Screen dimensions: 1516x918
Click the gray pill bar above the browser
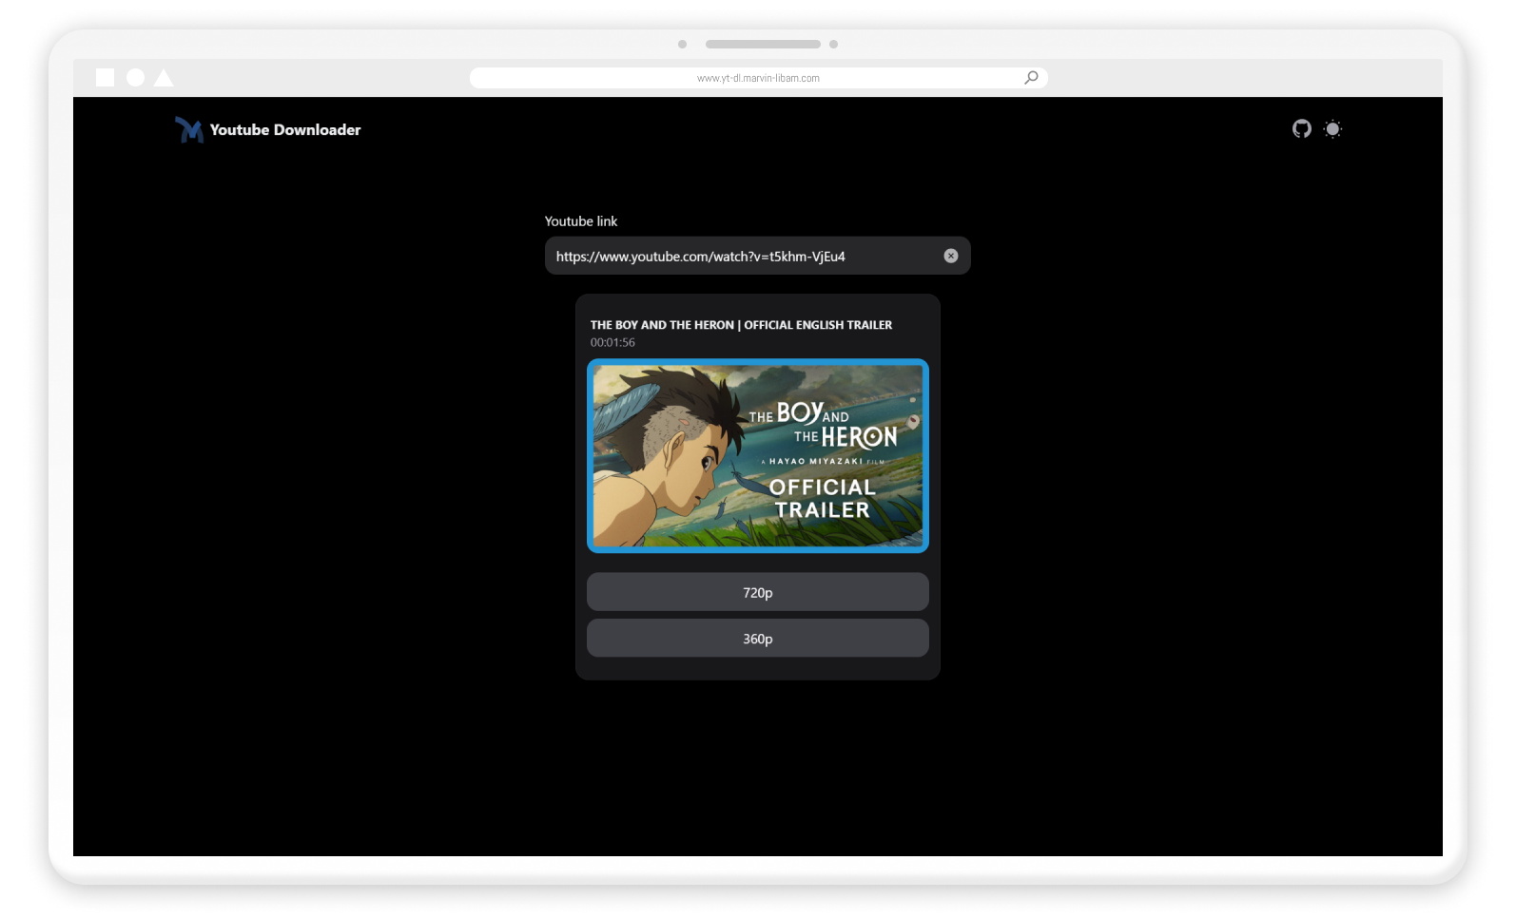(x=763, y=45)
